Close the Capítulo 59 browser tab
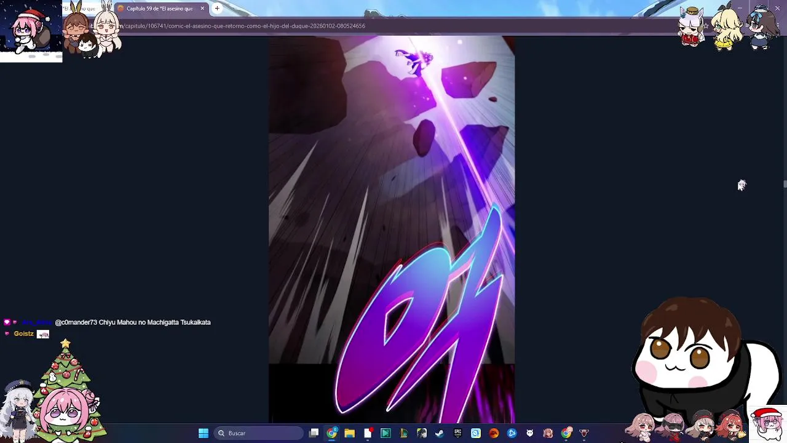 [202, 9]
